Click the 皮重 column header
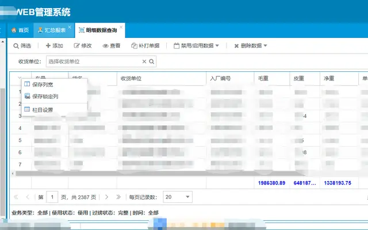 [305, 78]
